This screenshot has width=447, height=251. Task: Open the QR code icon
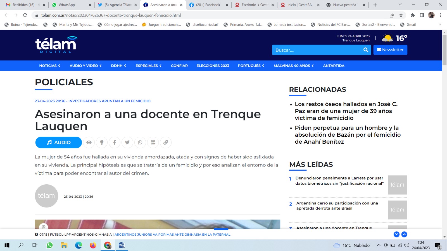click(x=153, y=143)
